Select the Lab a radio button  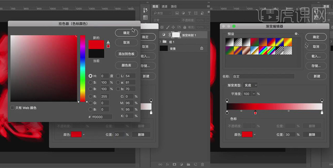118,82
